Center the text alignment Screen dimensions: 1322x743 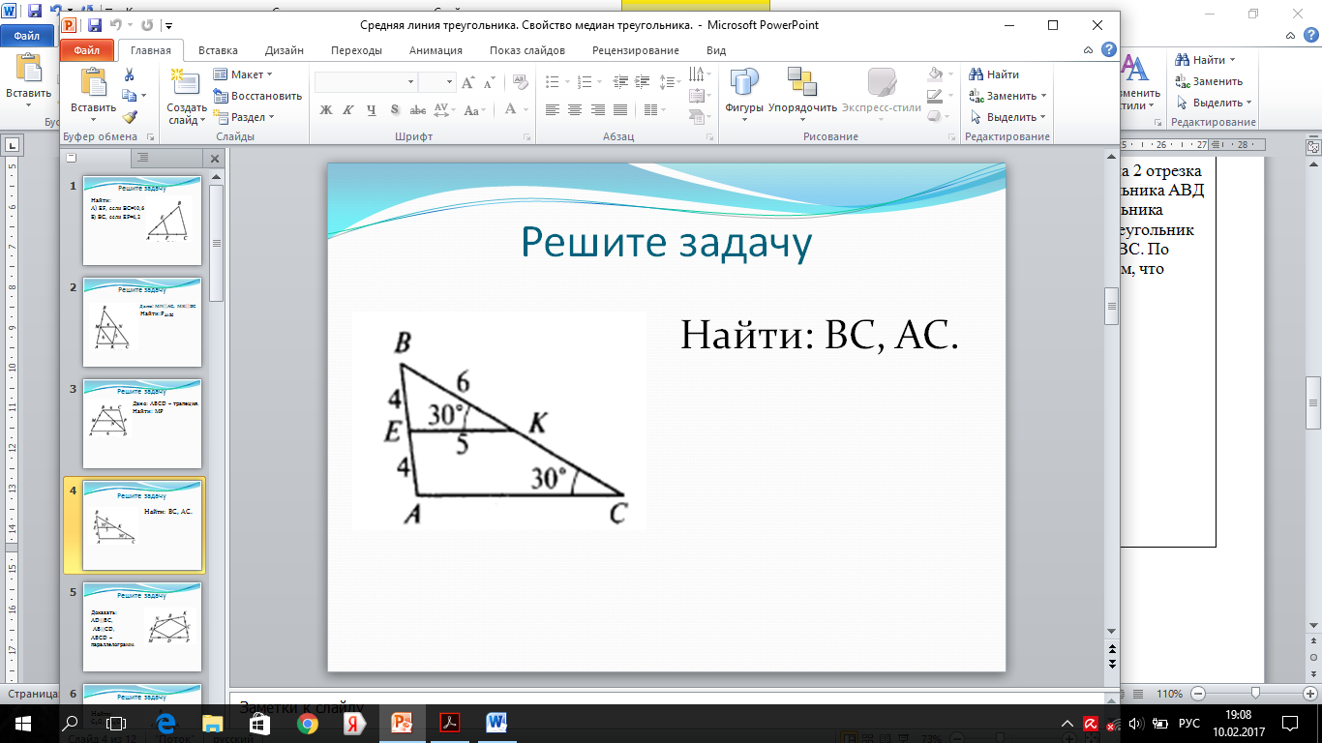coord(575,110)
